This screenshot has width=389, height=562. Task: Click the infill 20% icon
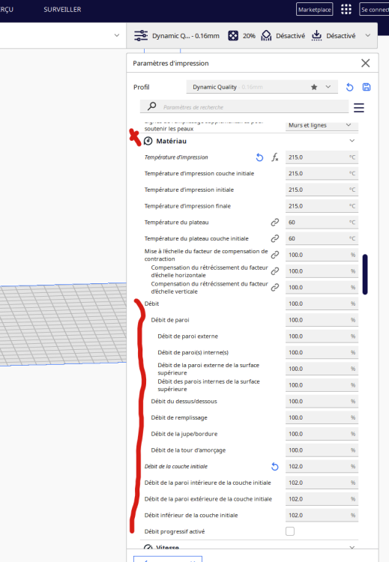[x=233, y=35]
